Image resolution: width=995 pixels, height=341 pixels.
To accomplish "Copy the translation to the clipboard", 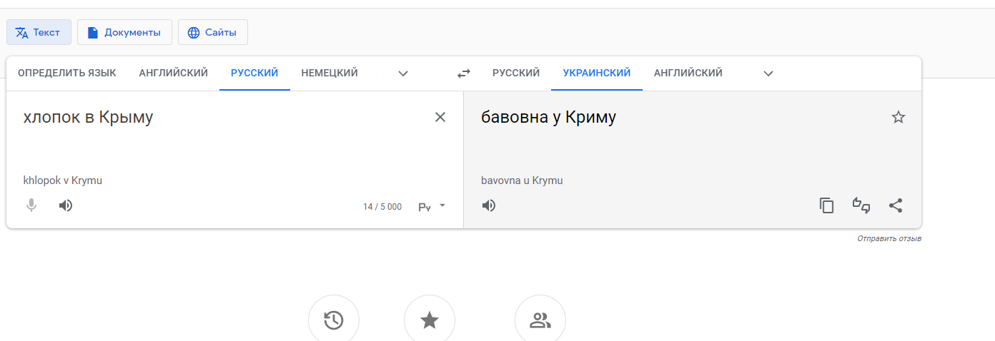I will click(827, 205).
